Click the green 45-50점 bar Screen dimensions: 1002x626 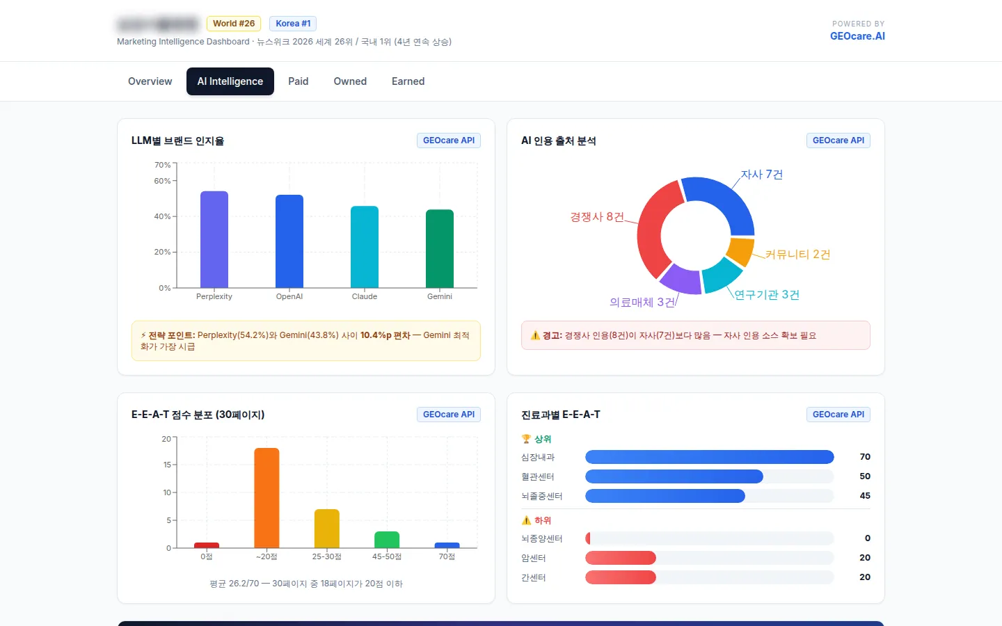pyautogui.click(x=387, y=540)
